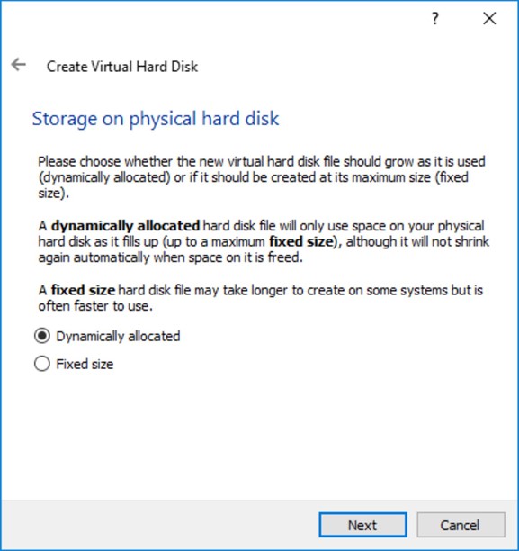Click the gray footer bar beside the Next button
The image size is (519, 551).
click(158, 525)
